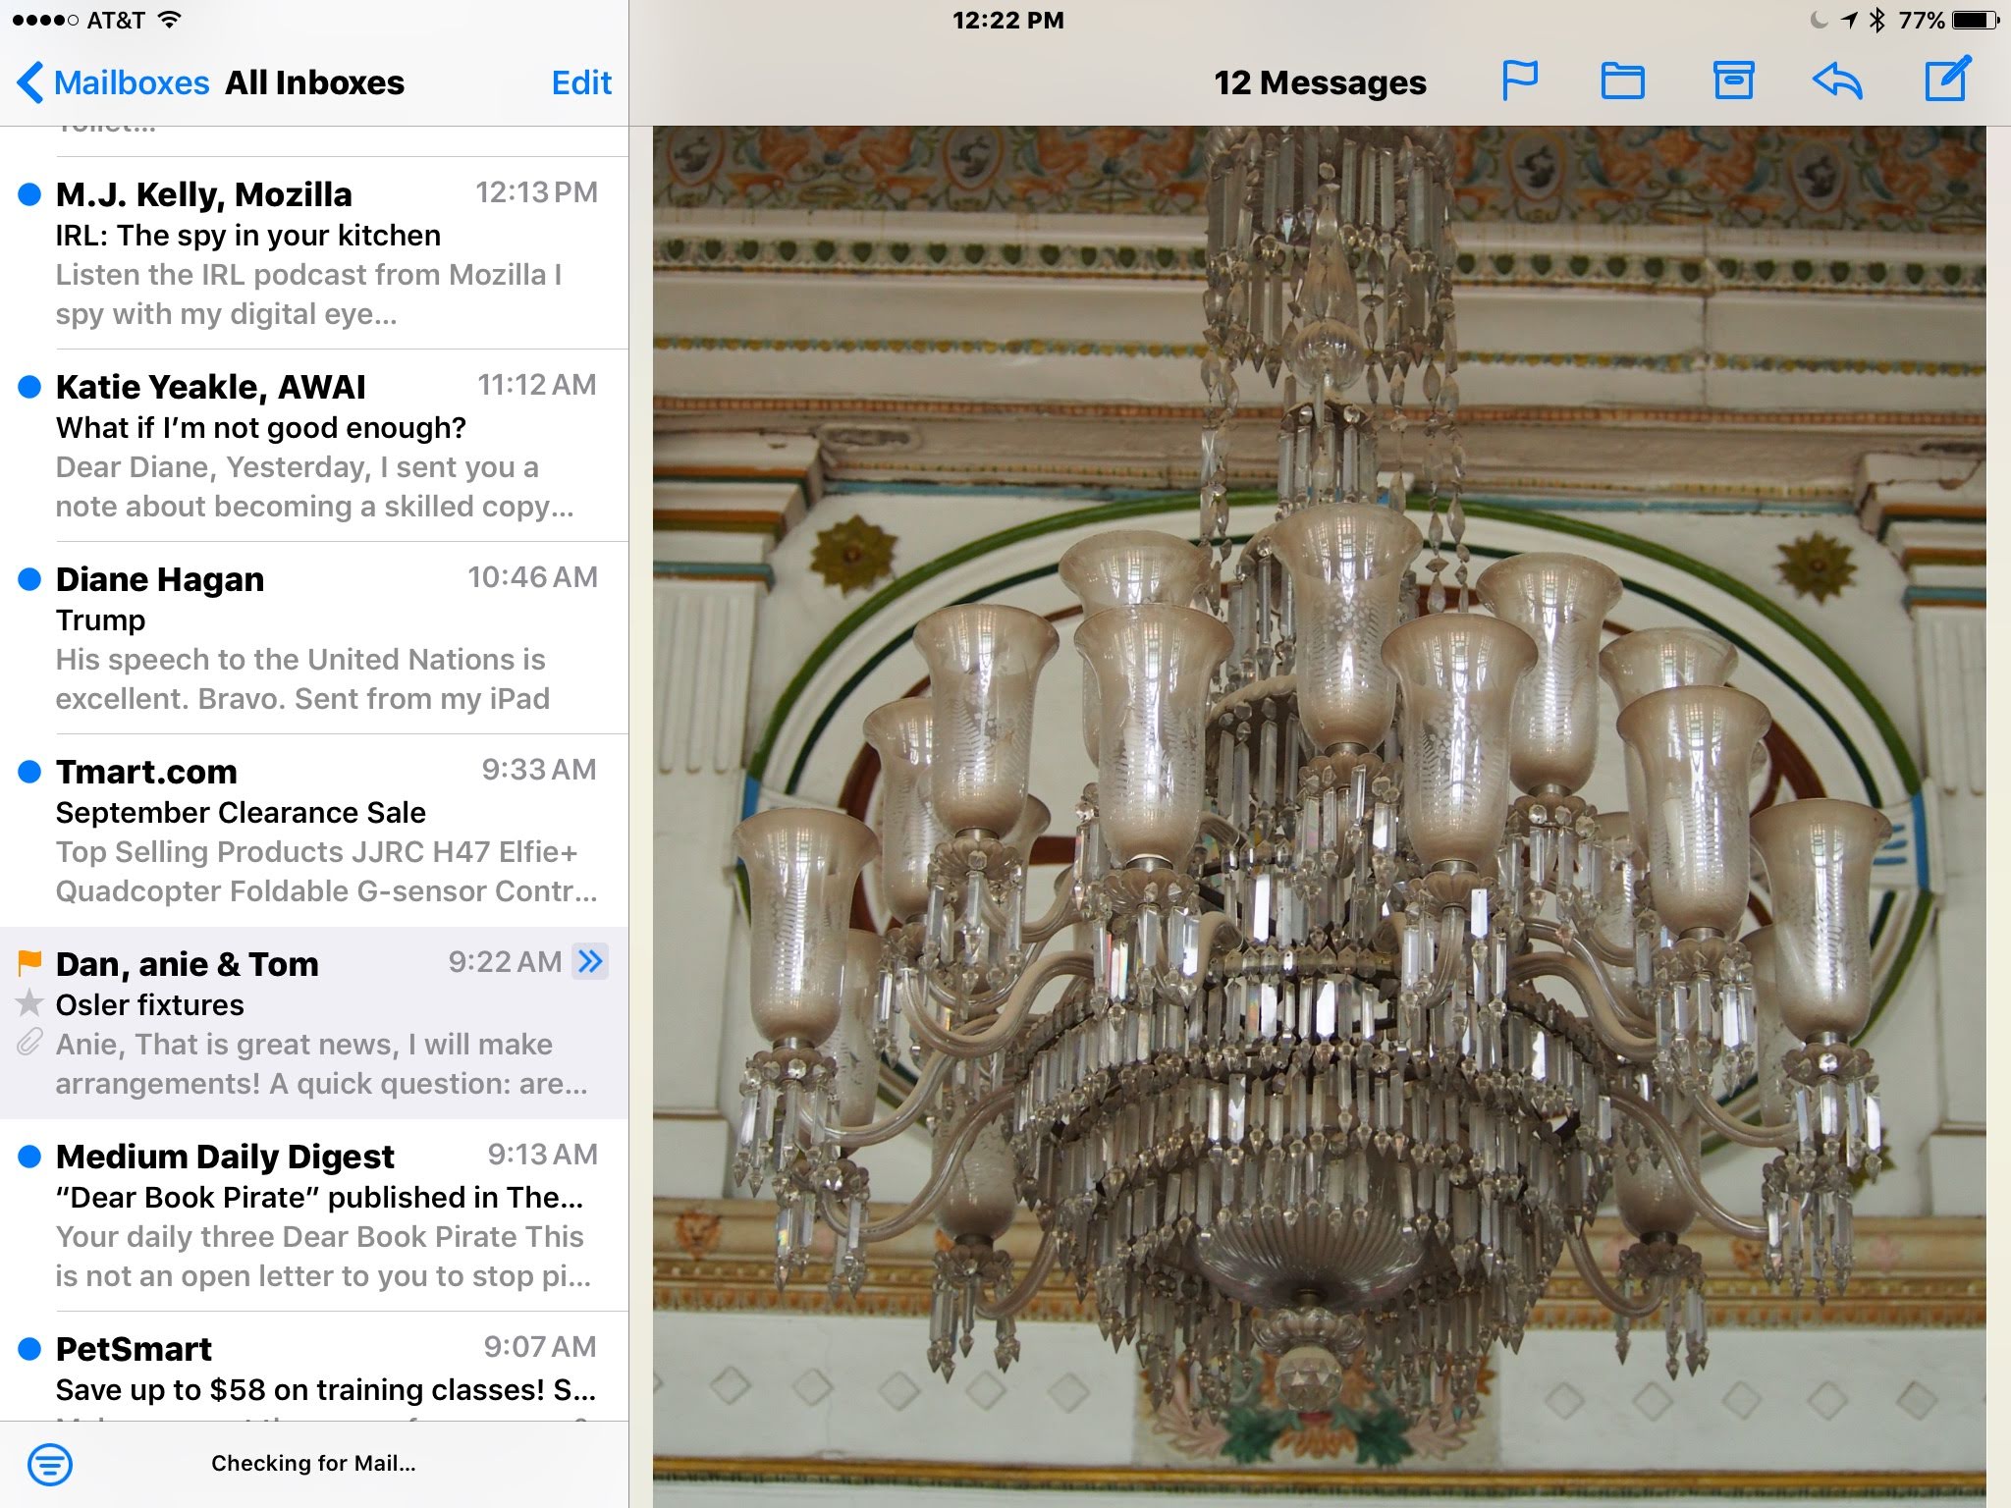Tap orange flag on Dan, anie & Tom

pos(29,963)
